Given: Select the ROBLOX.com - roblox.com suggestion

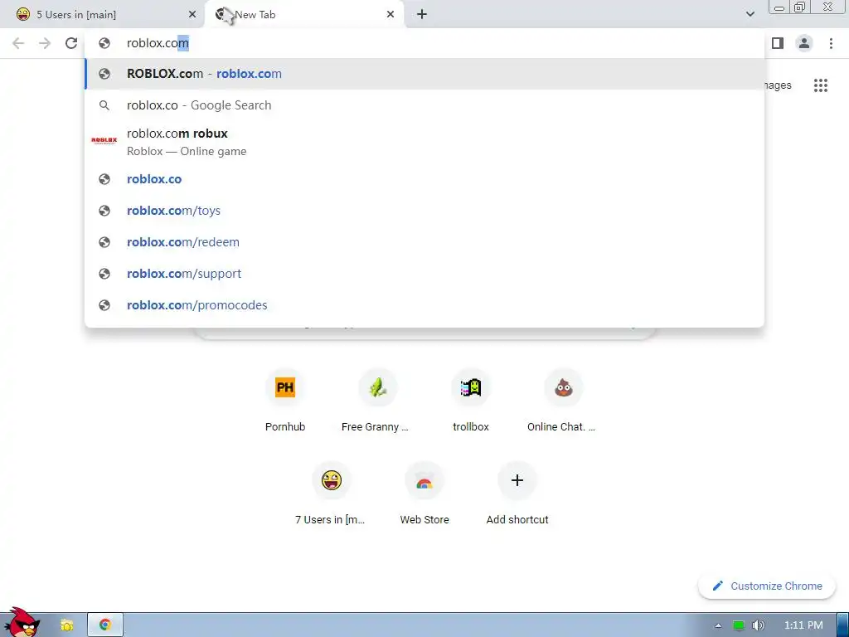Looking at the screenshot, I should [x=424, y=74].
